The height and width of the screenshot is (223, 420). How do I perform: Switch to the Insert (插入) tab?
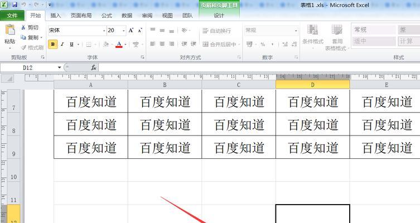click(x=56, y=16)
